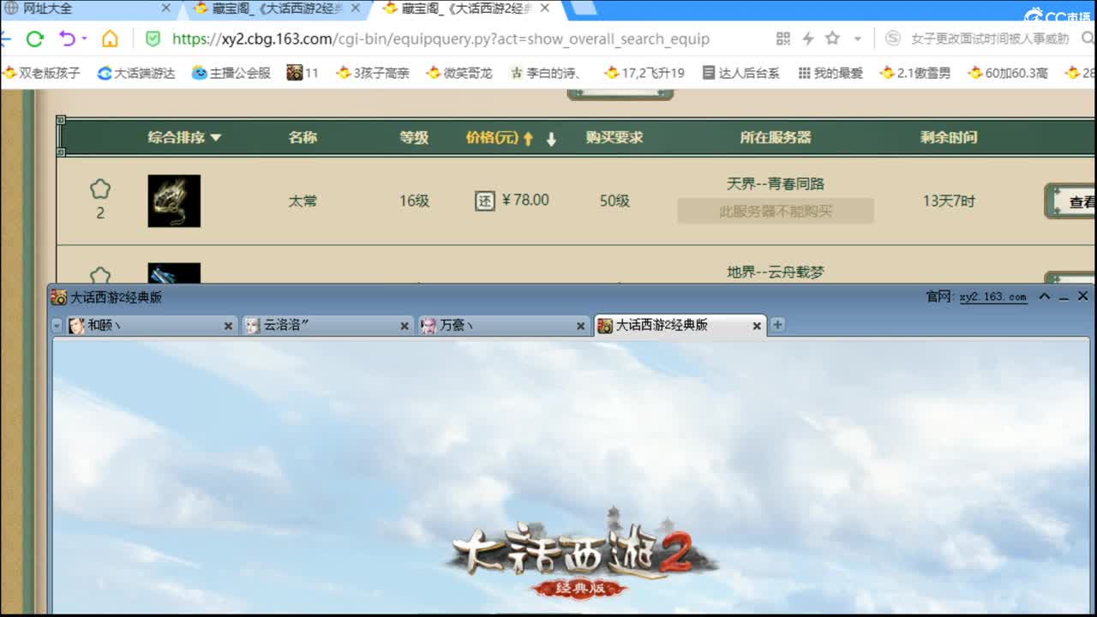Close the 云洛洛 game tab
This screenshot has height=617, width=1097.
[x=405, y=326]
